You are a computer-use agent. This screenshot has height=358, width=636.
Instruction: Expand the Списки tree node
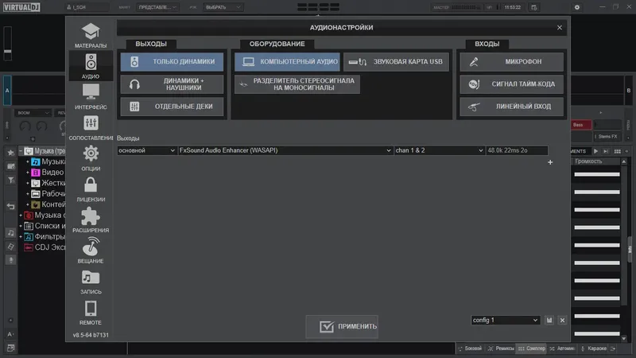[21, 226]
